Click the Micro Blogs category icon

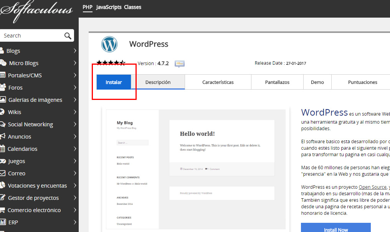pyautogui.click(x=3, y=63)
